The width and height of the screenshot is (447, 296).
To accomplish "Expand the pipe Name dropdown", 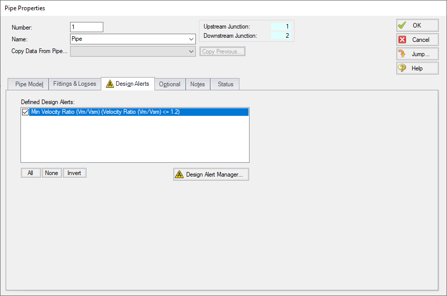I will 191,39.
